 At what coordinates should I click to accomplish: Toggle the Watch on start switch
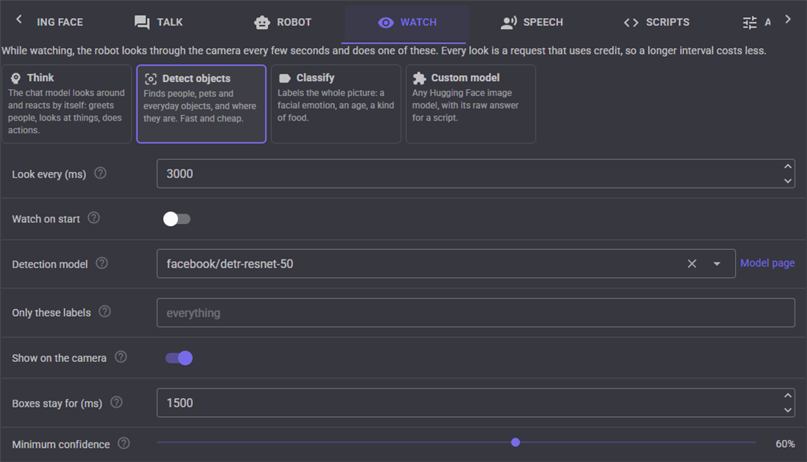click(177, 219)
